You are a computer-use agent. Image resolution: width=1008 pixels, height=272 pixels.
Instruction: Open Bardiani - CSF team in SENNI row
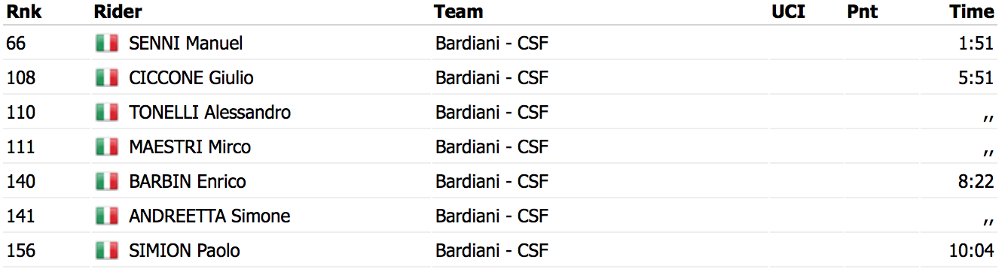(492, 44)
